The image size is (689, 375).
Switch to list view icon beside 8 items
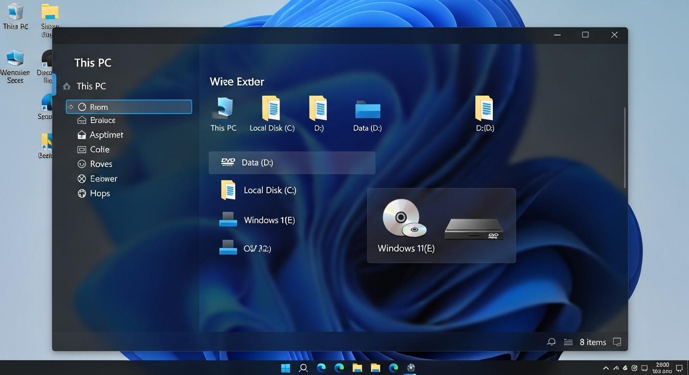pyautogui.click(x=568, y=342)
